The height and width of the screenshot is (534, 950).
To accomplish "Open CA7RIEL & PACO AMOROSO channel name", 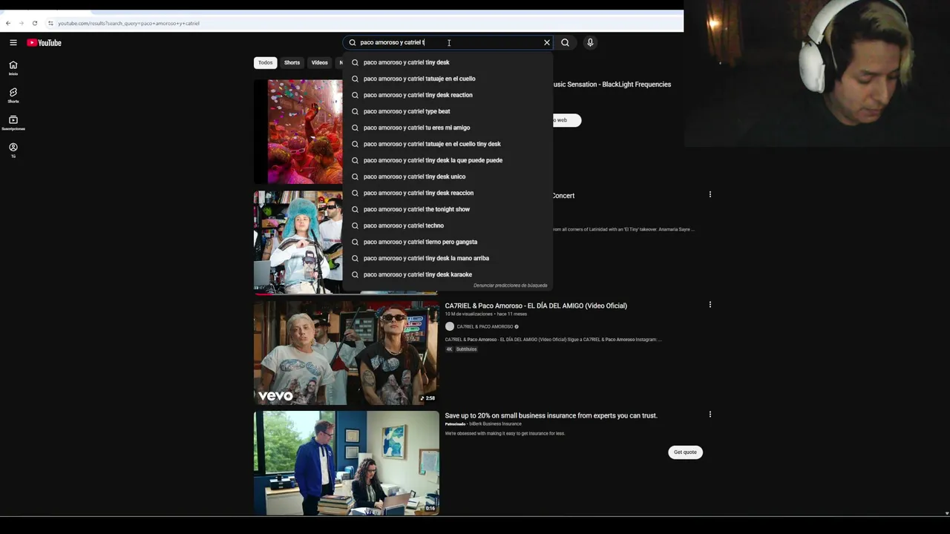I will click(x=485, y=326).
